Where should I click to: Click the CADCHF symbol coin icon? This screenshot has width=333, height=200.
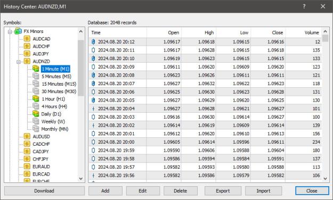point(27,144)
